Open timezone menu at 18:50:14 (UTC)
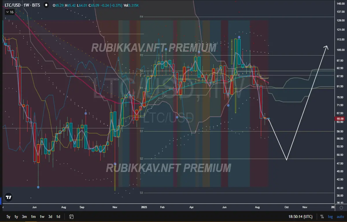Screen dimensions: 347x222 click(300, 217)
